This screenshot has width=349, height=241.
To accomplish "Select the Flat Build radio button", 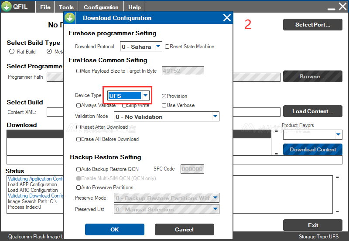I will click(x=12, y=51).
